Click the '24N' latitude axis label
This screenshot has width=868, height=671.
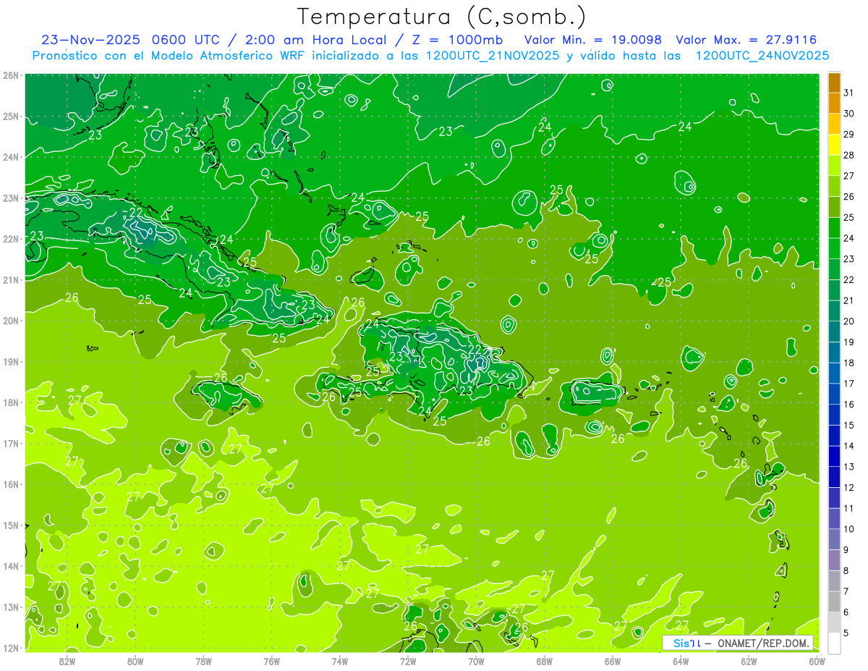click(11, 157)
